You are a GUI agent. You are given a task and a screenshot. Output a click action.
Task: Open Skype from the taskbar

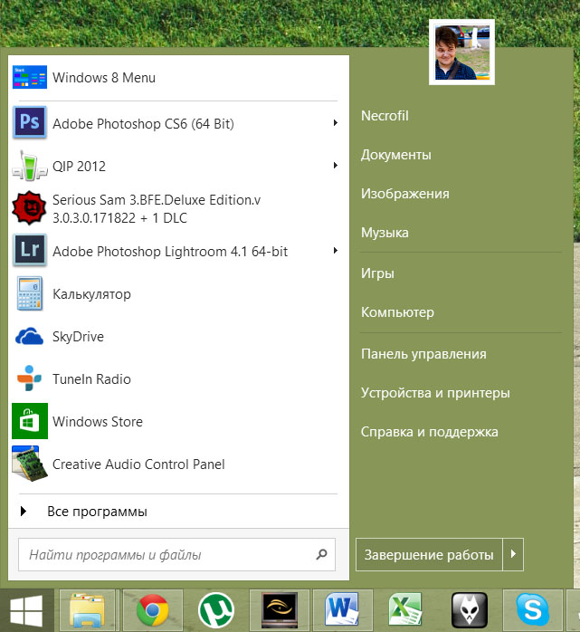point(533,610)
